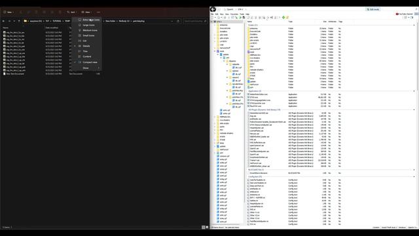Image resolution: width=419 pixels, height=236 pixels.
Task: Sort files by Name column in File Explorer
Action: (6, 28)
